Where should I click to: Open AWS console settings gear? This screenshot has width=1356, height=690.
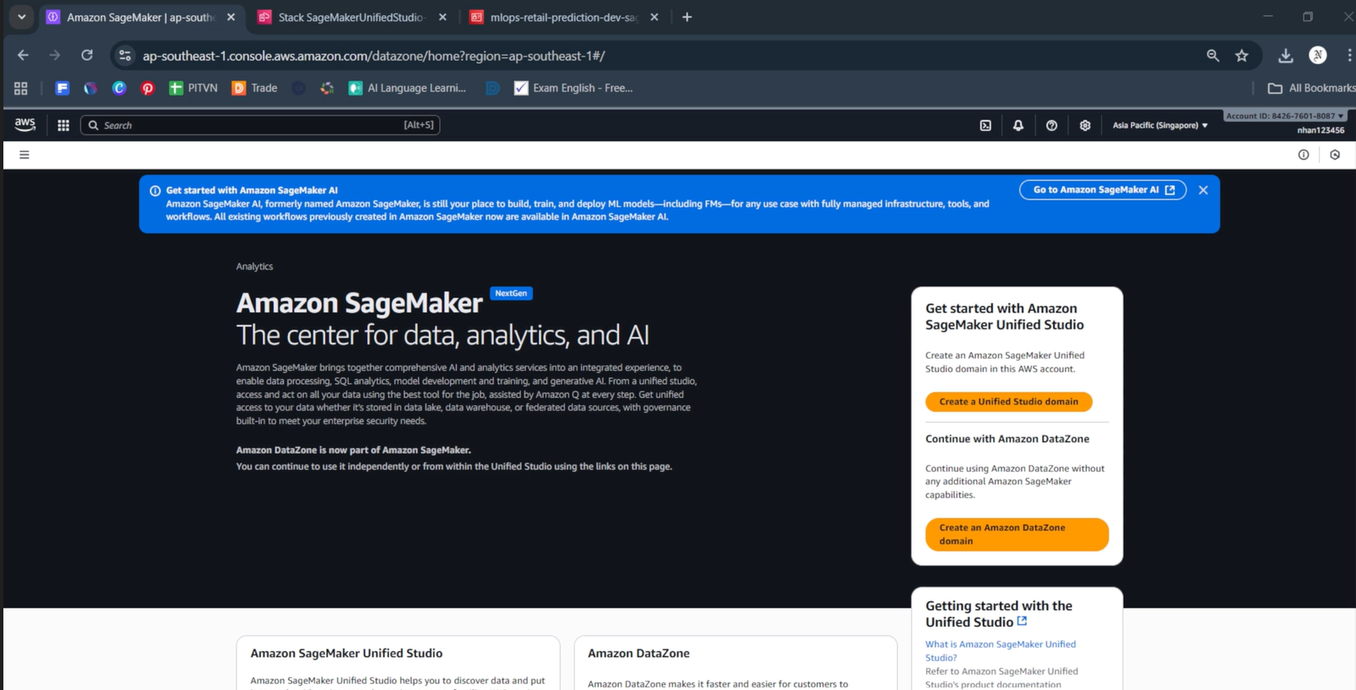point(1085,125)
